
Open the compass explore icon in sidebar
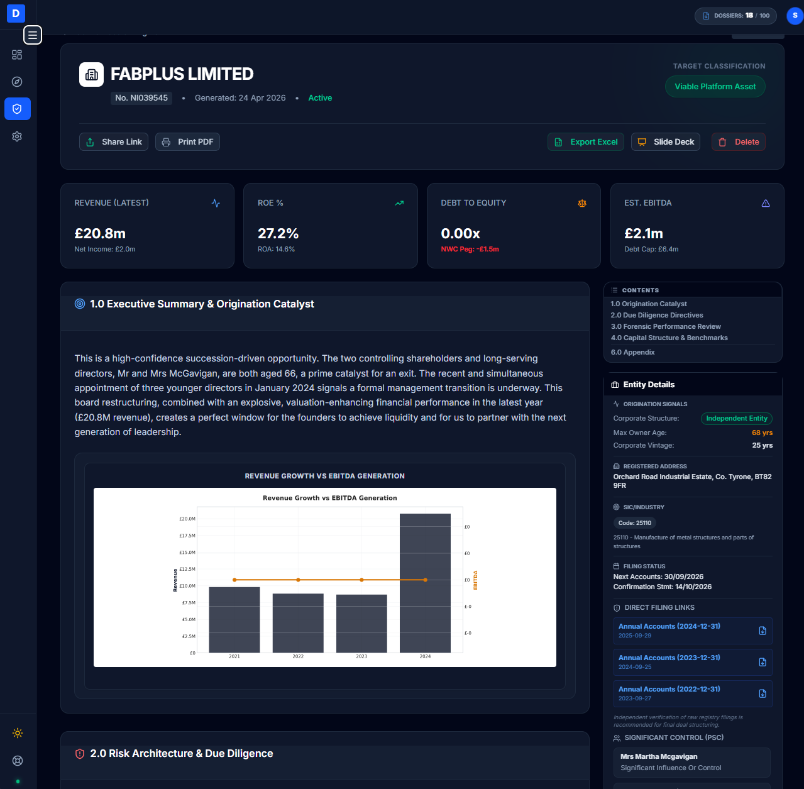(17, 82)
